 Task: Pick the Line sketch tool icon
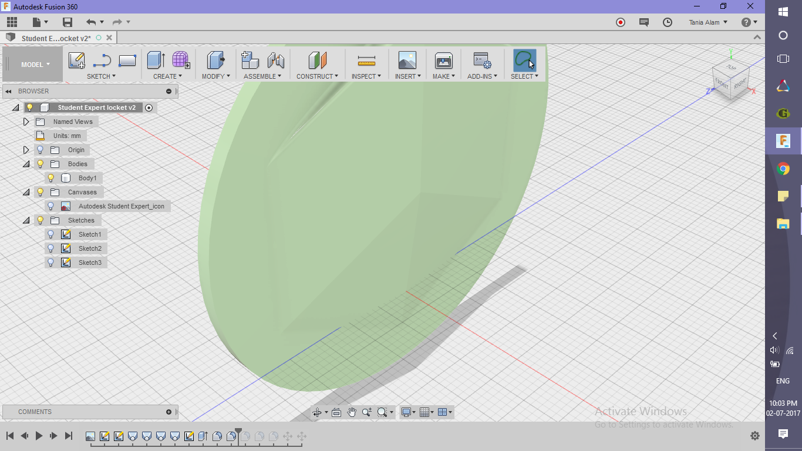[102, 60]
